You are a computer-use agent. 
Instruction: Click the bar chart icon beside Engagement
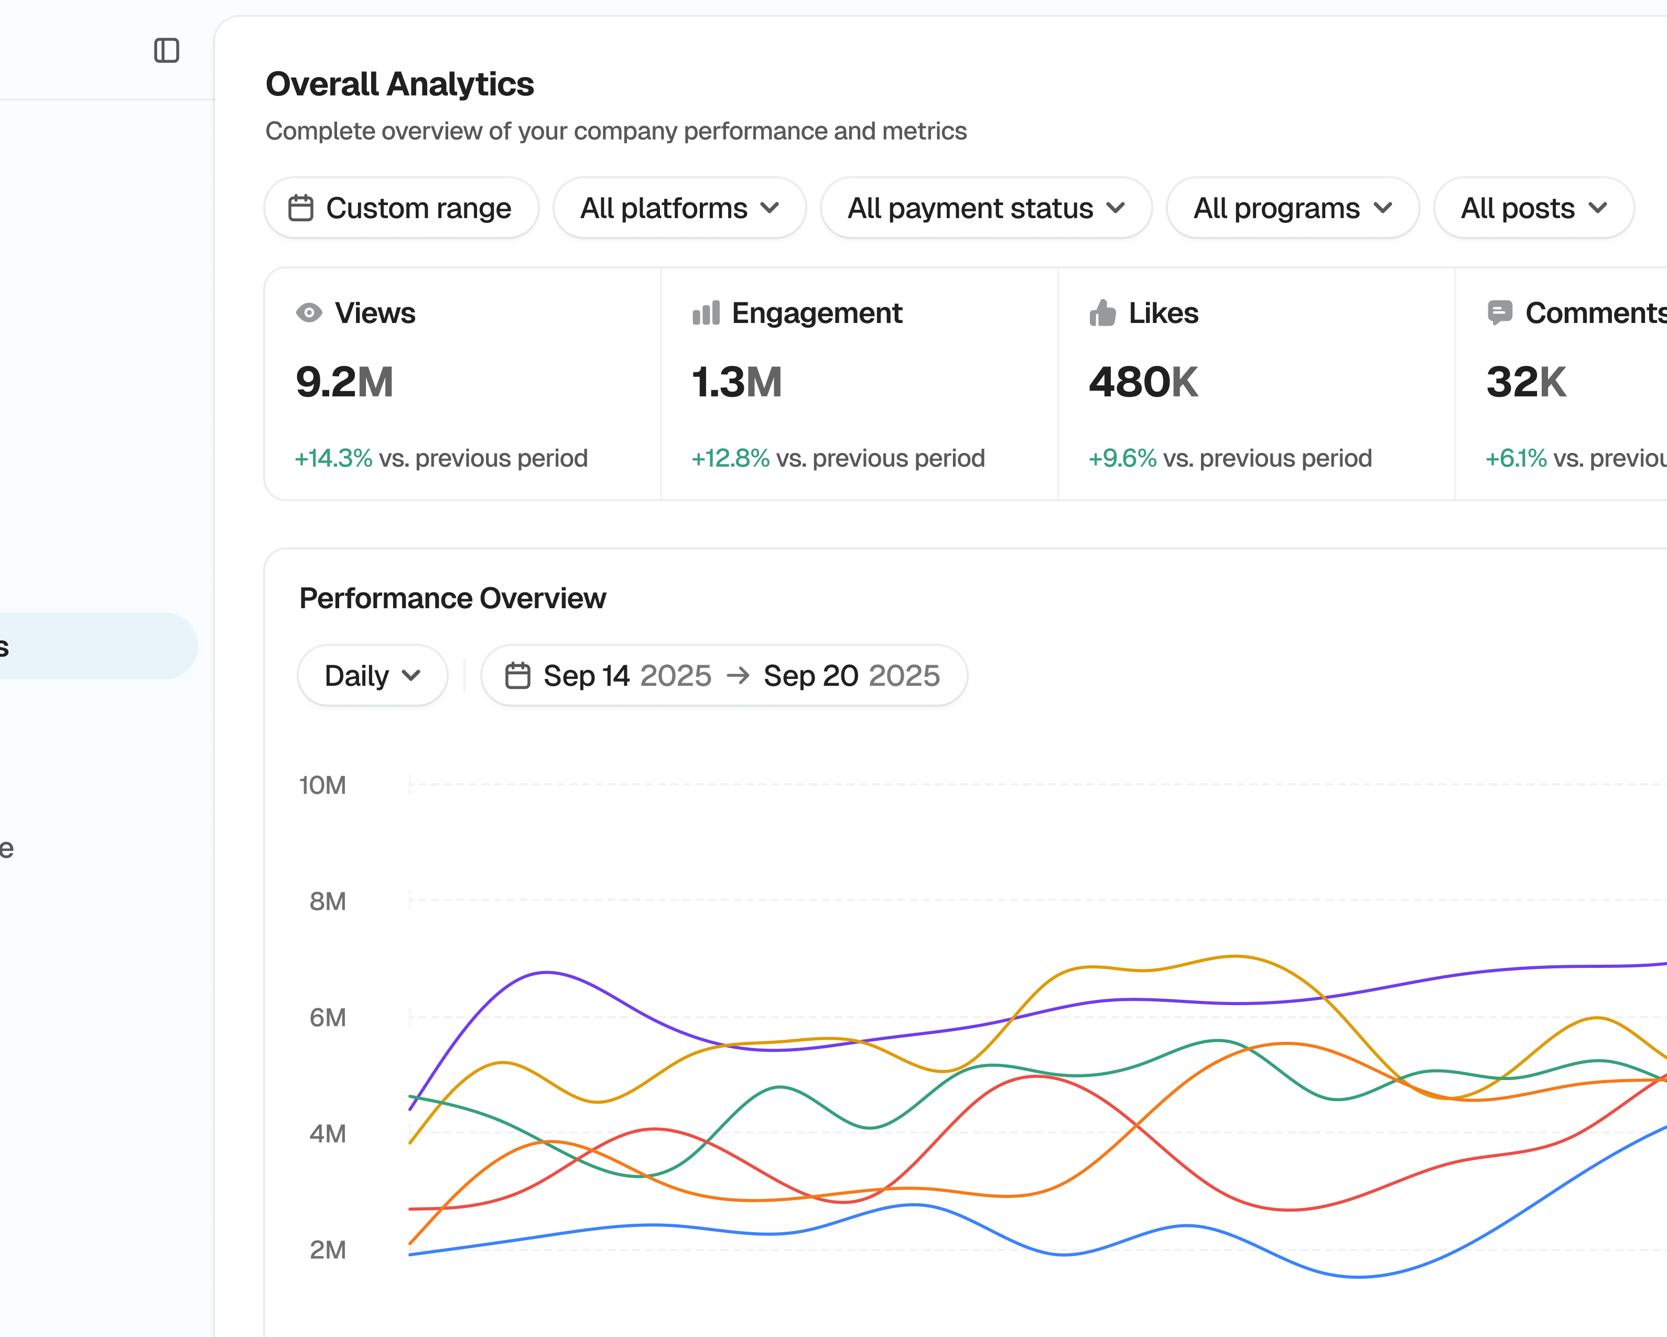[x=706, y=313]
